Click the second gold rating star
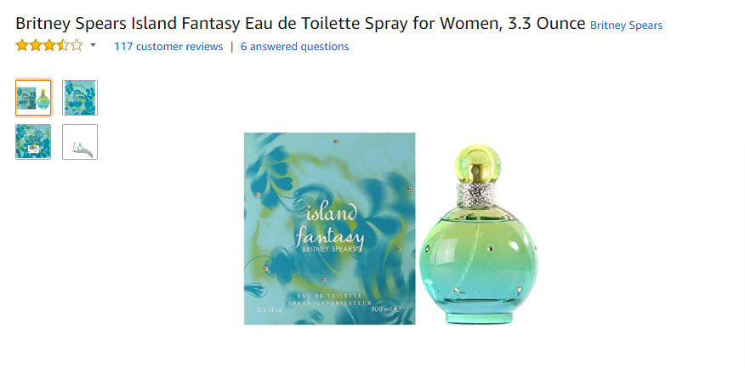 point(36,46)
